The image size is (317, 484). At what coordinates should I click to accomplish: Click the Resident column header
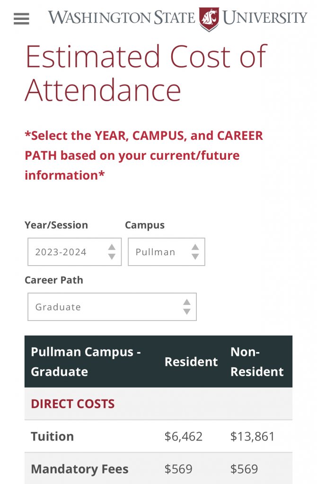point(191,362)
